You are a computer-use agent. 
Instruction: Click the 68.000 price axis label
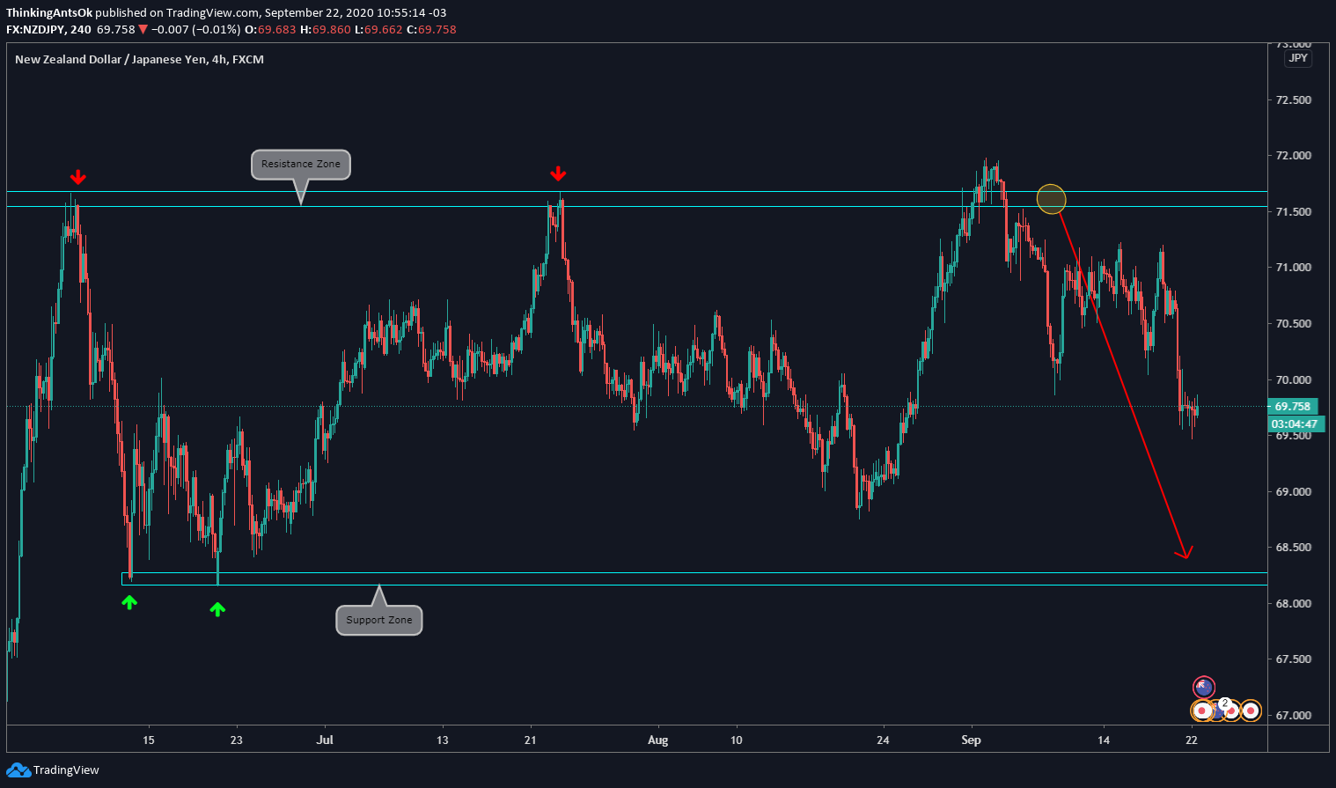[x=1293, y=604]
